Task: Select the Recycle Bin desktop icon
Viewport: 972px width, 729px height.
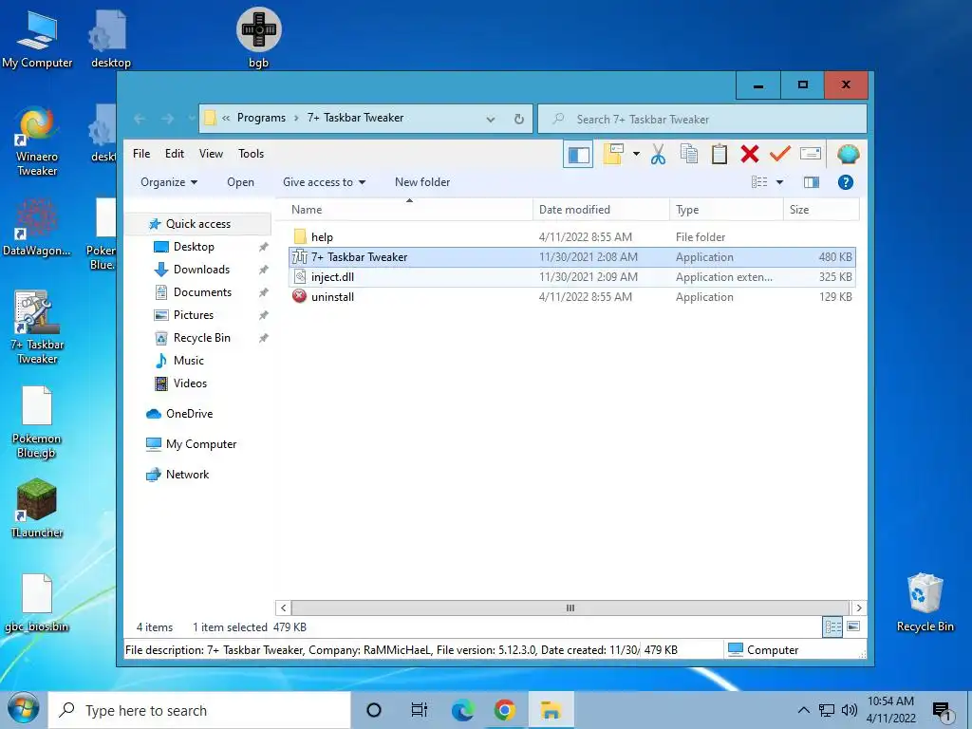Action: point(925,603)
